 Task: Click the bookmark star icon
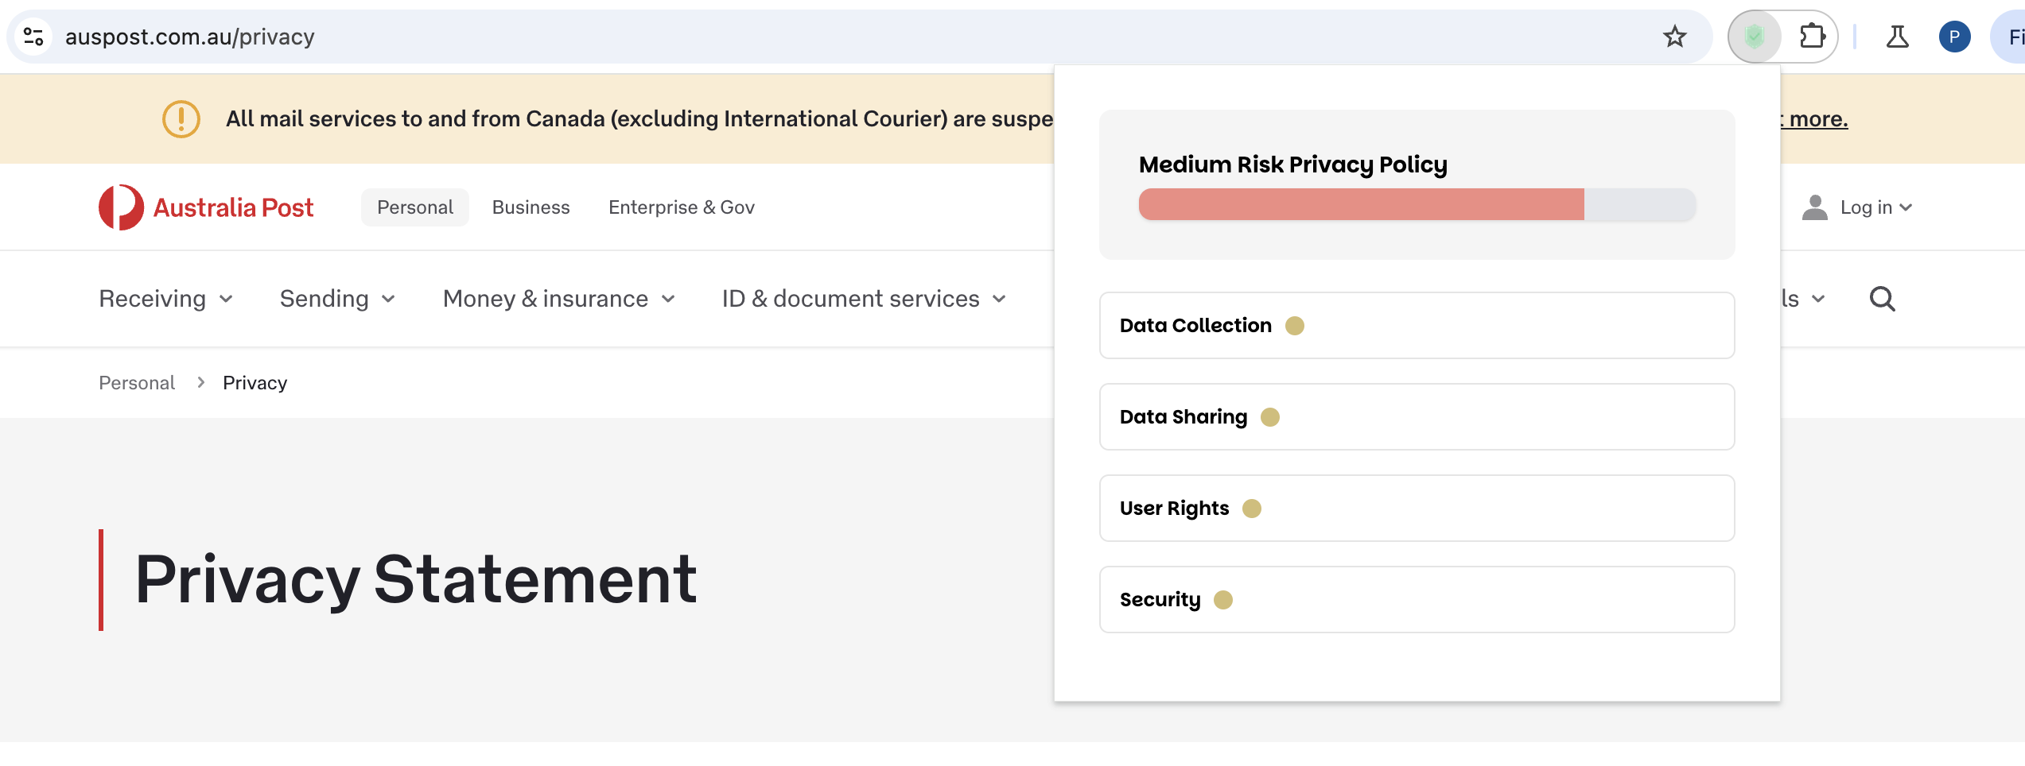(x=1674, y=37)
